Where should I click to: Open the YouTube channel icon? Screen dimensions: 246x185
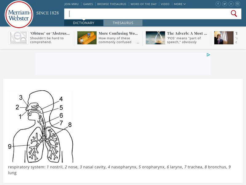(231, 4)
